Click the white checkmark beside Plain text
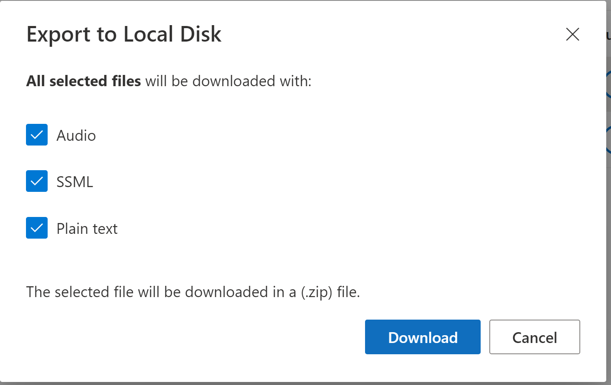This screenshot has width=611, height=385. (37, 228)
